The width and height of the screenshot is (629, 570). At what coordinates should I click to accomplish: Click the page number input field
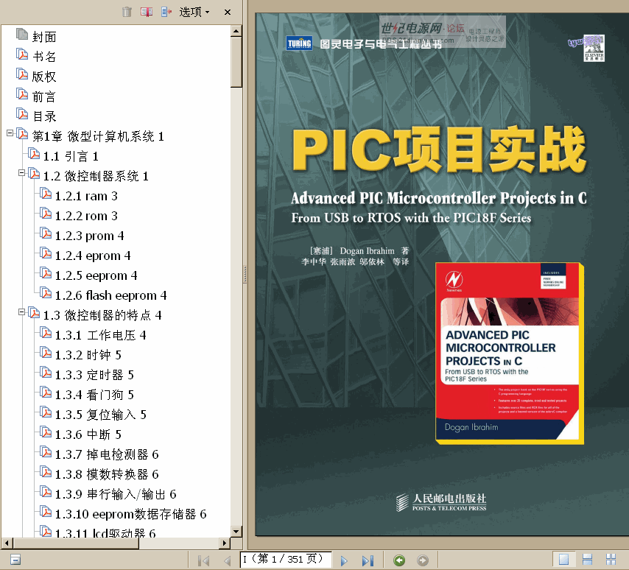pos(286,560)
